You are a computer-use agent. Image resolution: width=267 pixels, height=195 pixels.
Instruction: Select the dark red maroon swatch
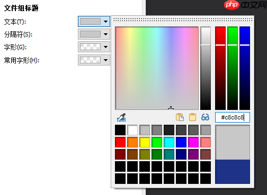120,154
